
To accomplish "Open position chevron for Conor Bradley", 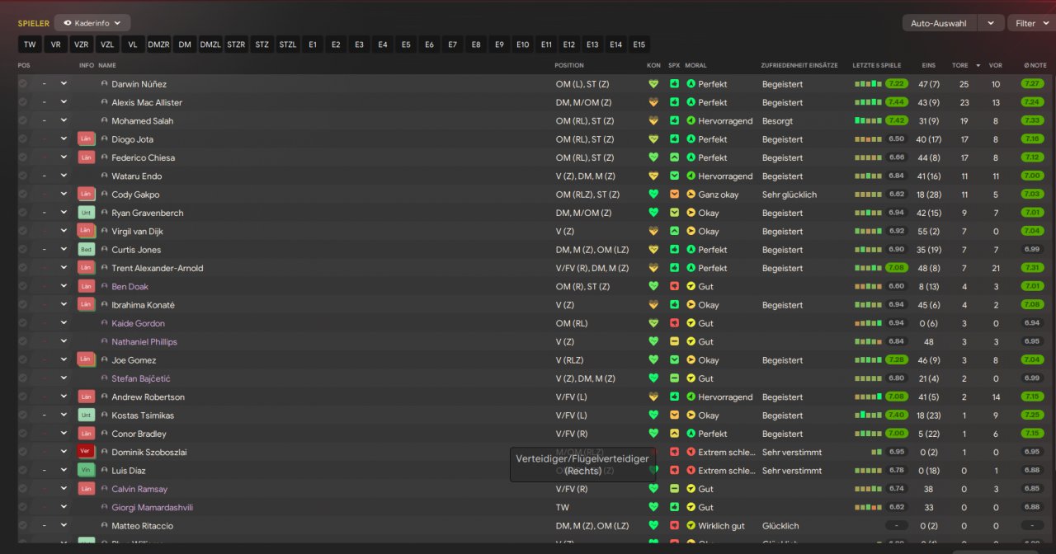I will (x=64, y=434).
